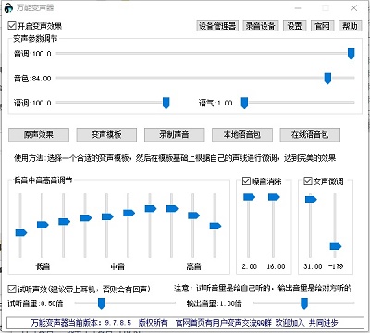Uncheck the 试听声效 checkbox
The image size is (370, 333).
tap(12, 290)
